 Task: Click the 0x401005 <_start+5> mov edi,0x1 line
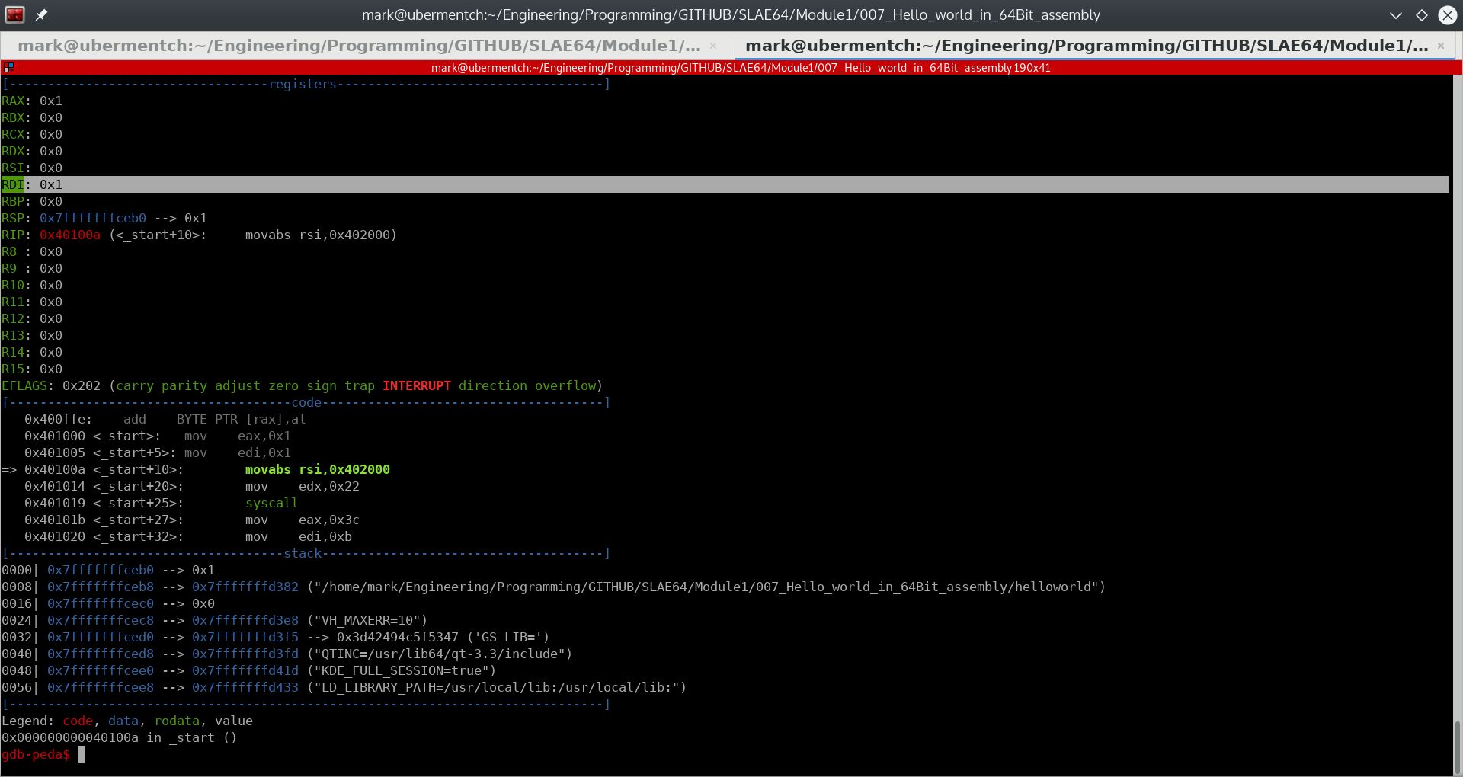click(158, 452)
